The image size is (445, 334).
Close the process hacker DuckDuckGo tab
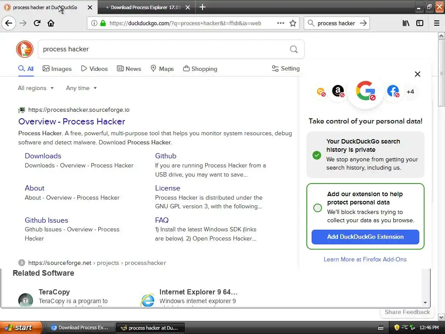click(90, 7)
